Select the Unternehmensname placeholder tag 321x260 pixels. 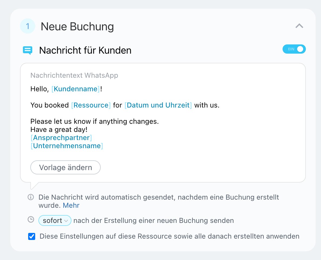click(x=67, y=146)
